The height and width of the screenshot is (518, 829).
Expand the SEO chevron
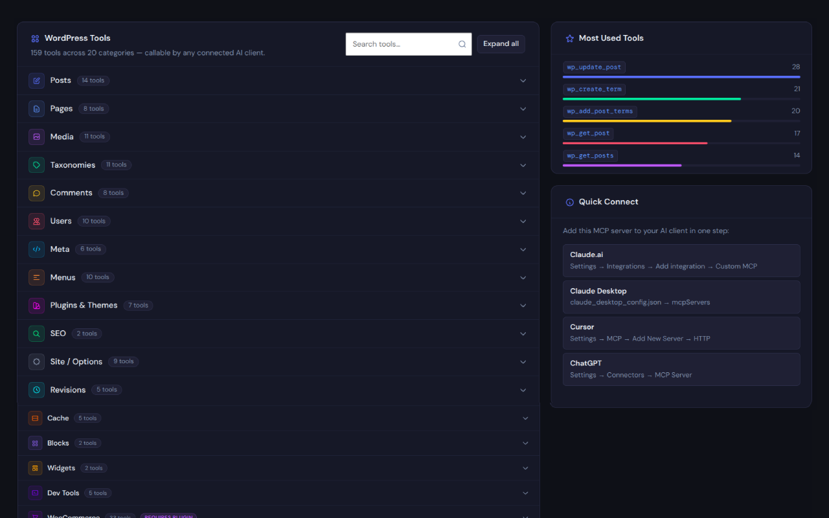(523, 333)
